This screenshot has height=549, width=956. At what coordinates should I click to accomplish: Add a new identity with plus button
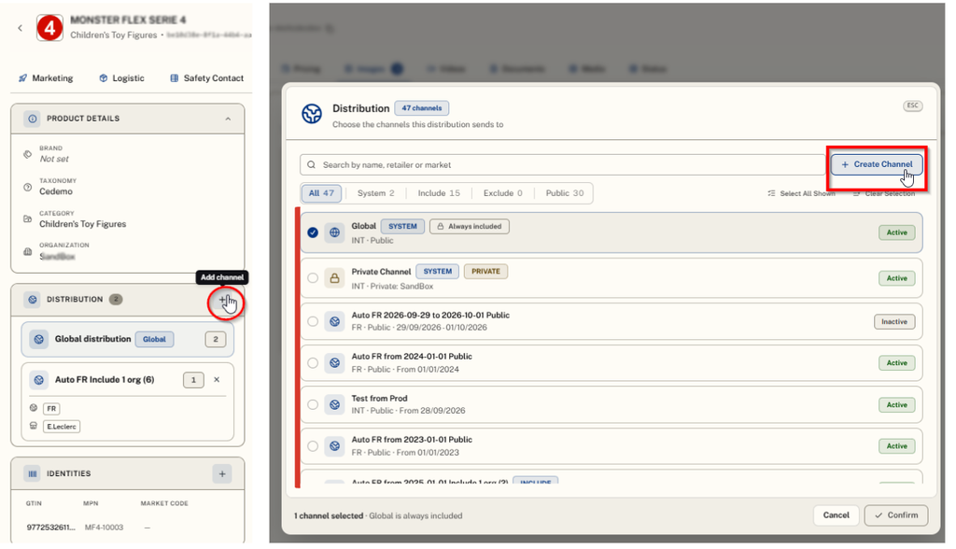click(x=222, y=474)
